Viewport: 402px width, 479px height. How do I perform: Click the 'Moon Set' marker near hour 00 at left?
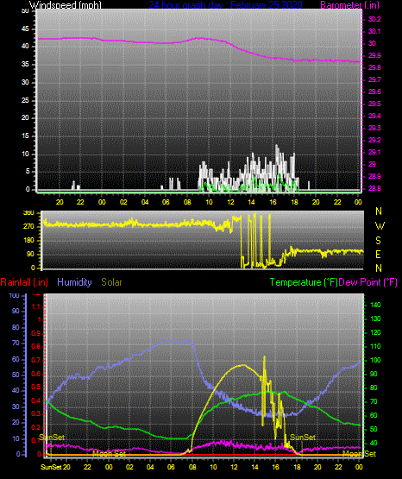[x=109, y=454]
